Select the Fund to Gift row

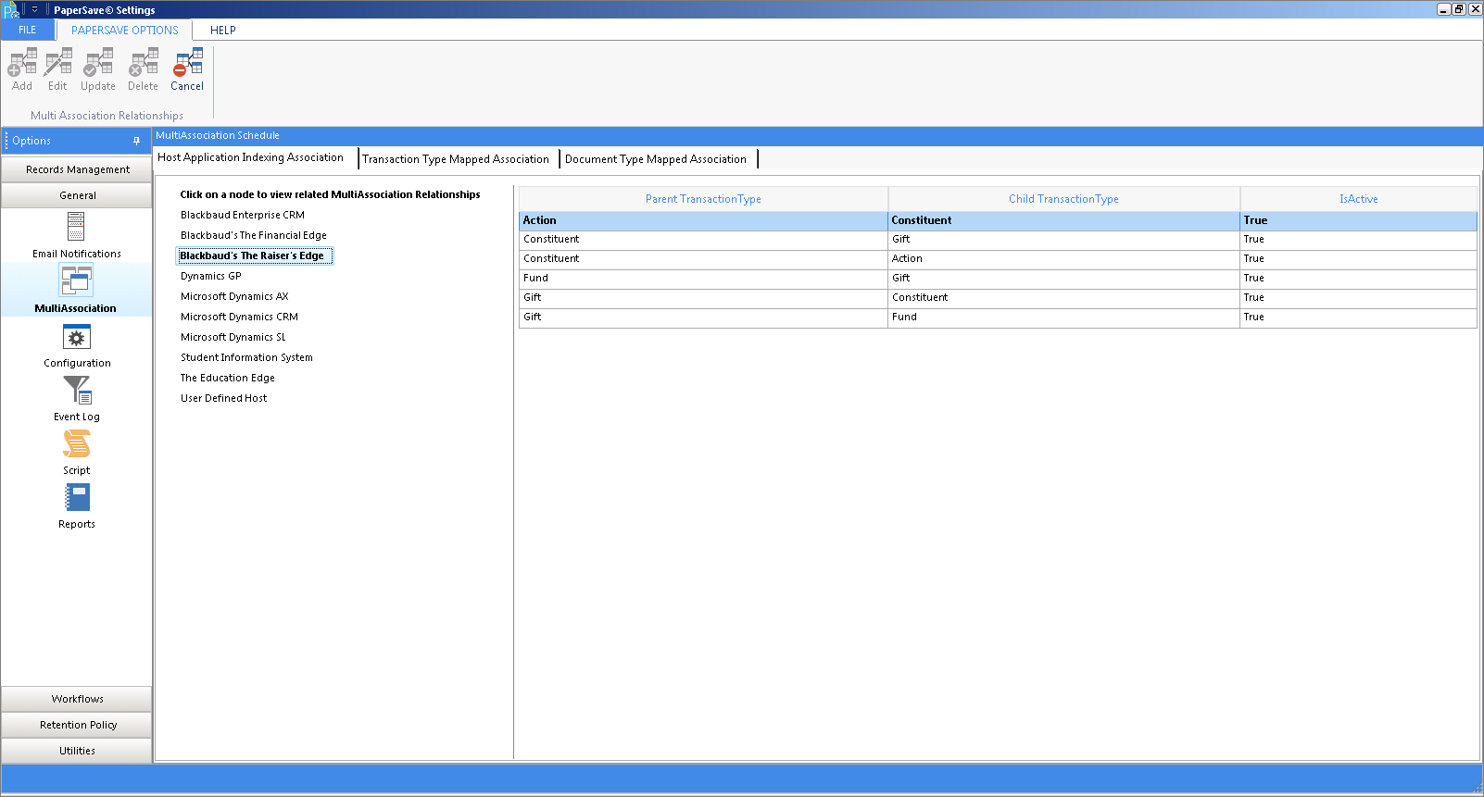[998, 278]
